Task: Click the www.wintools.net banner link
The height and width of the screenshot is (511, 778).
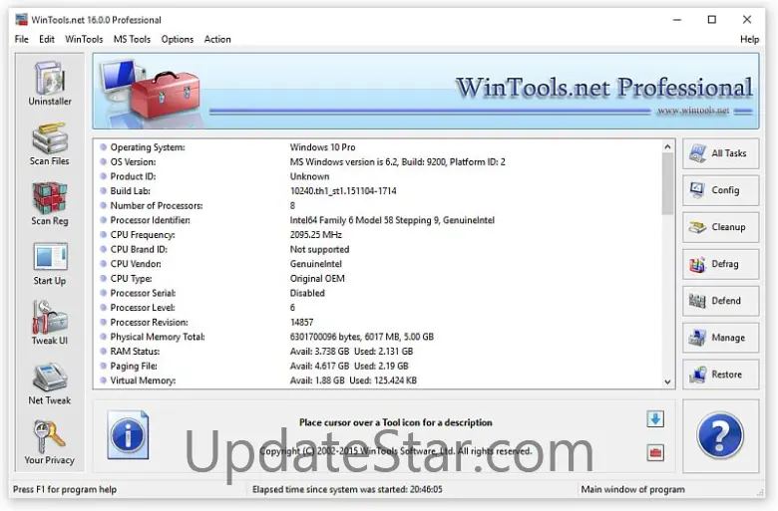Action: coord(693,111)
